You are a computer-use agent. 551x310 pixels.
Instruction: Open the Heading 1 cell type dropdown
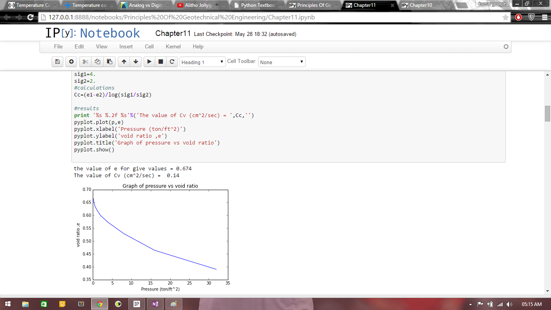pos(202,62)
